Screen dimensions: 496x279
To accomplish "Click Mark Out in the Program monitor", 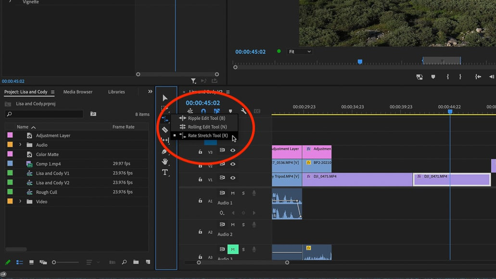I will pyautogui.click(x=460, y=76).
